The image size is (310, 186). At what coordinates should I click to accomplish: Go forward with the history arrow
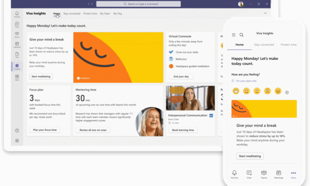coord(92,4)
